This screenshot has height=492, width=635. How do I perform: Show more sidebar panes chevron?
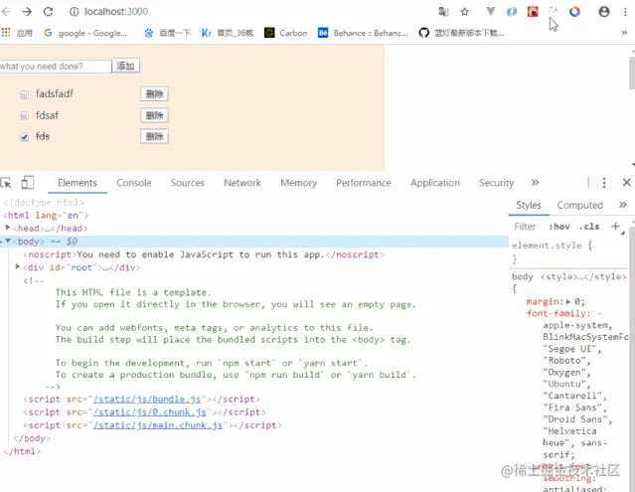[623, 205]
